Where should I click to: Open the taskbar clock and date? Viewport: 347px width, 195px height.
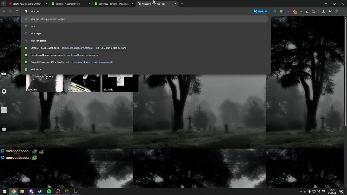(332, 191)
